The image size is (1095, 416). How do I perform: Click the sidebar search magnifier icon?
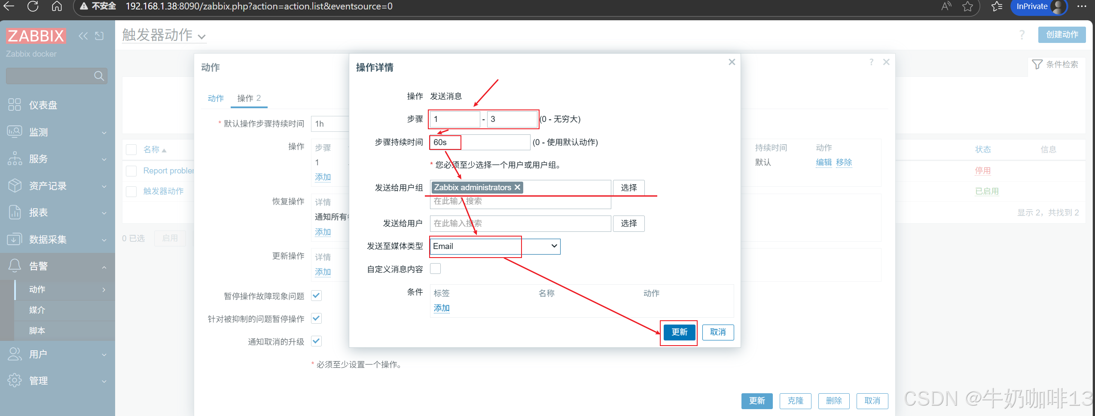[99, 76]
